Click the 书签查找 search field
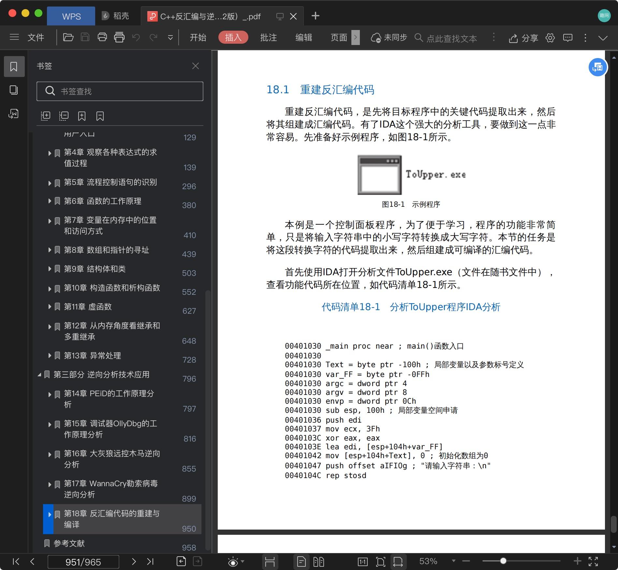Screen dimensions: 618x570 click(x=120, y=91)
